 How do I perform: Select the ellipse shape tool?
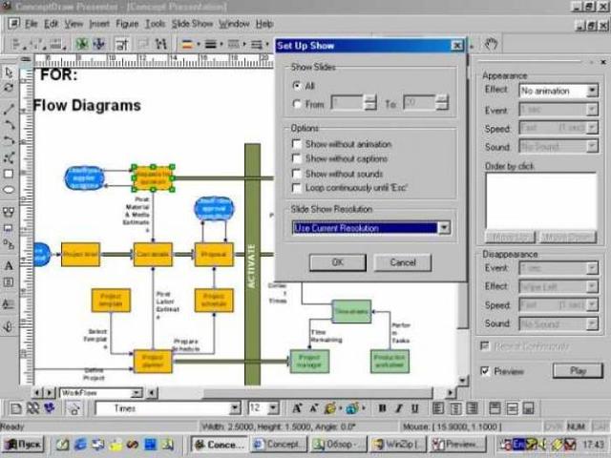click(9, 190)
